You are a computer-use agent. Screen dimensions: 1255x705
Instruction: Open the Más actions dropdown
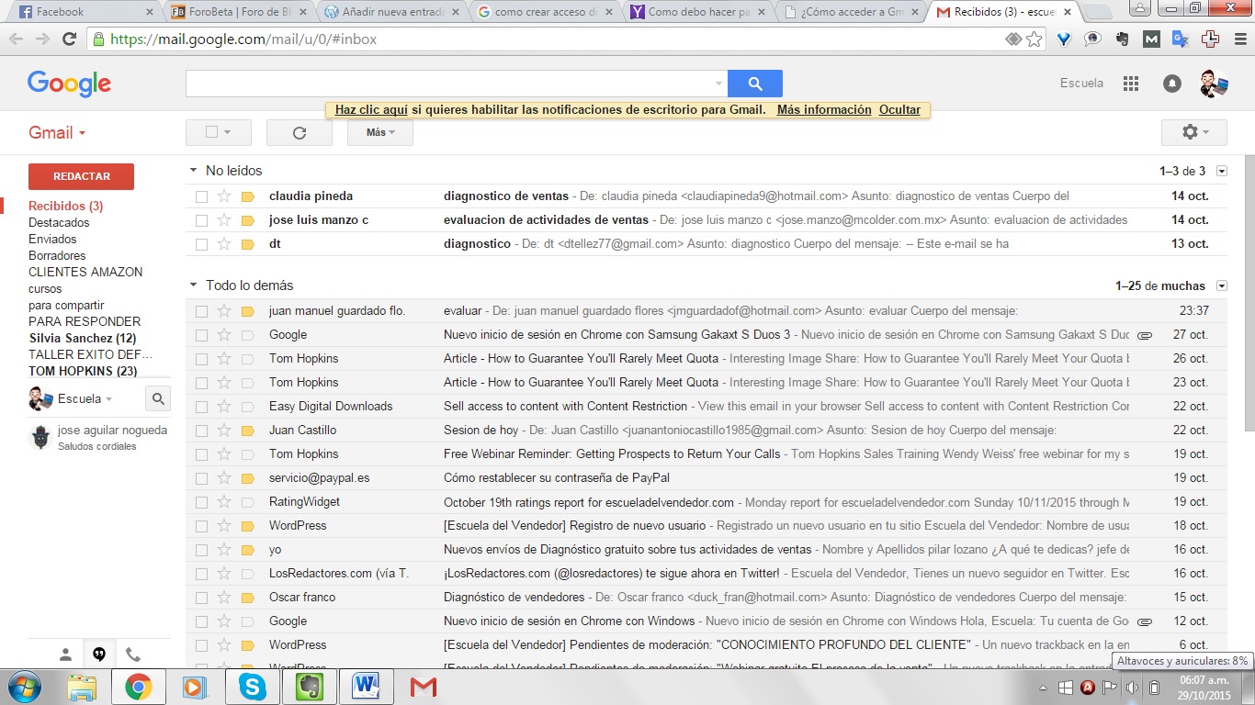[x=380, y=132]
